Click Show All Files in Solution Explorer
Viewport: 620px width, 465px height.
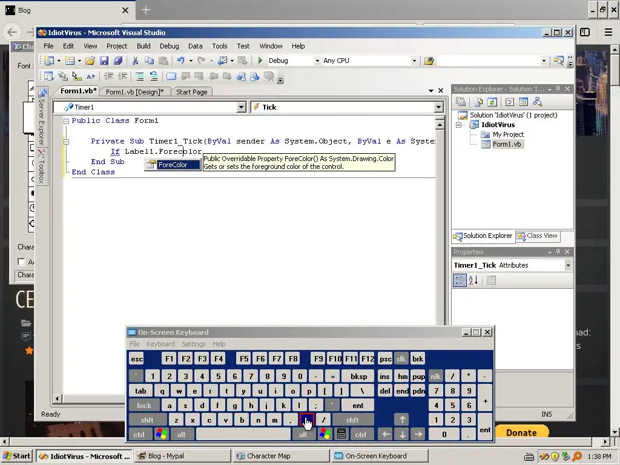(x=478, y=102)
